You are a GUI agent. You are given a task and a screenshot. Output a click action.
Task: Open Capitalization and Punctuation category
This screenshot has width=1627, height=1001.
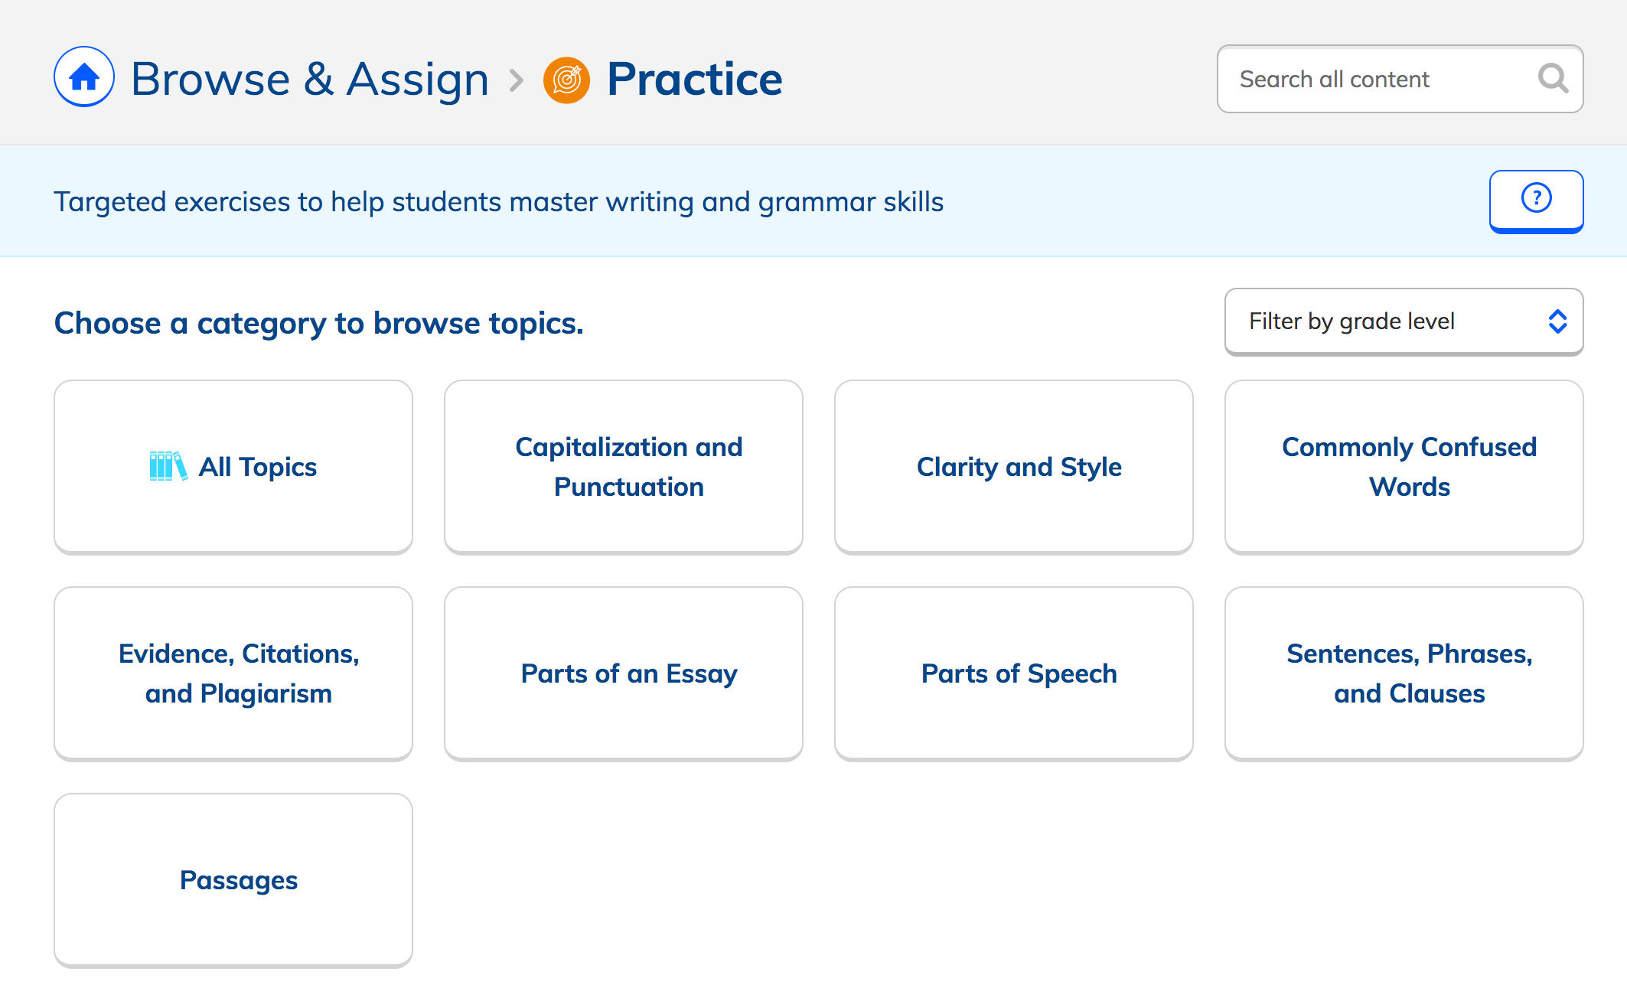[x=624, y=467]
